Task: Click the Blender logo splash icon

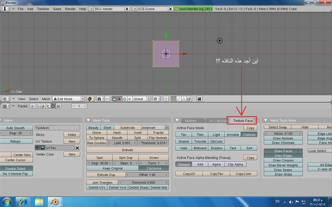Action: pos(176,9)
